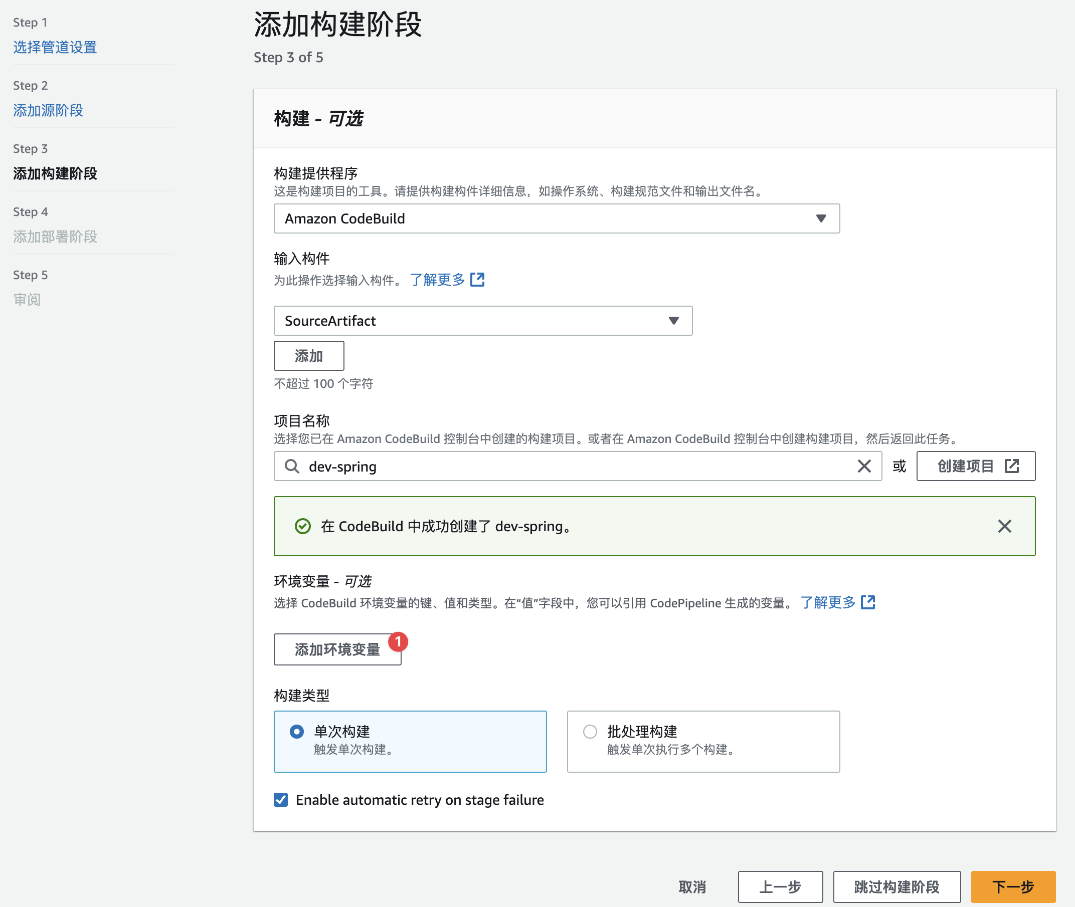1075x907 pixels.
Task: Toggle Enable automatic retry on stage failure
Action: coord(281,800)
